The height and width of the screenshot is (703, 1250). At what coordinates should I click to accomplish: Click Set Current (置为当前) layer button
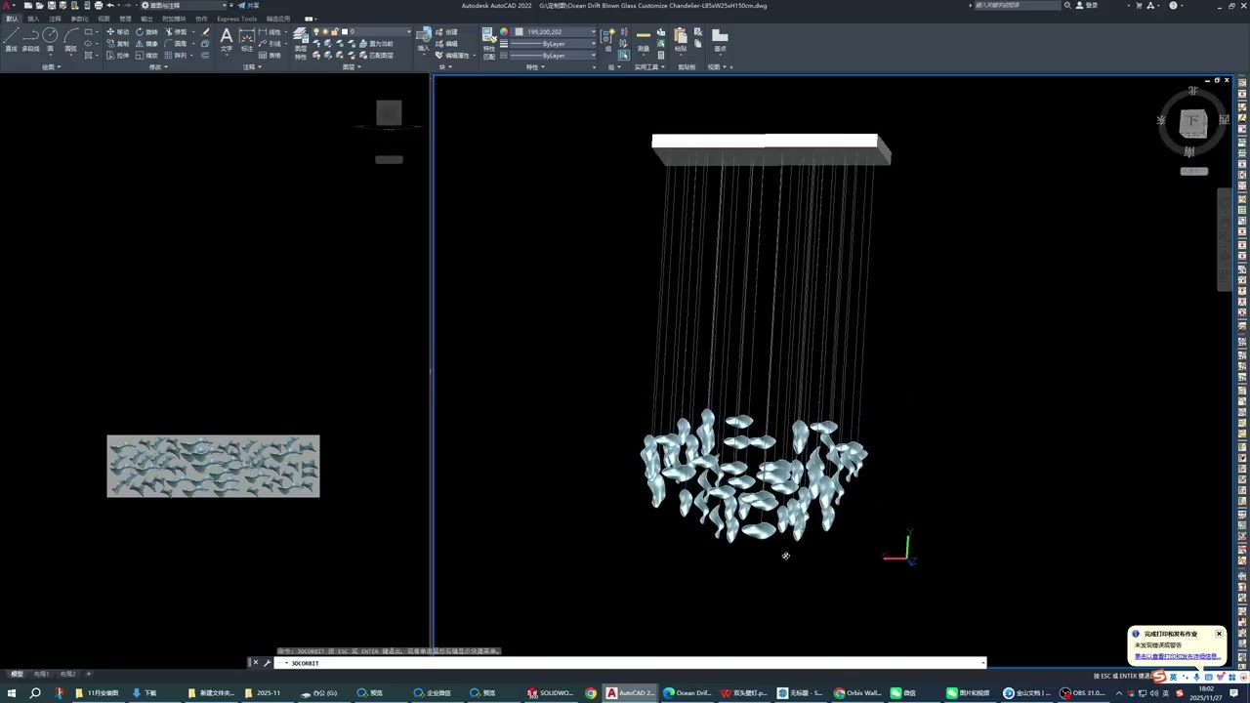point(377,44)
